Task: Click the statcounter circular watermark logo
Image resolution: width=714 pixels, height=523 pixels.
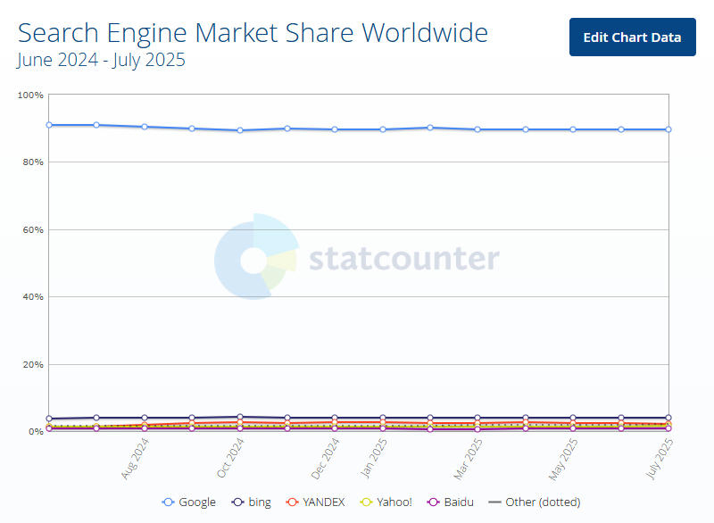Action: (254, 257)
